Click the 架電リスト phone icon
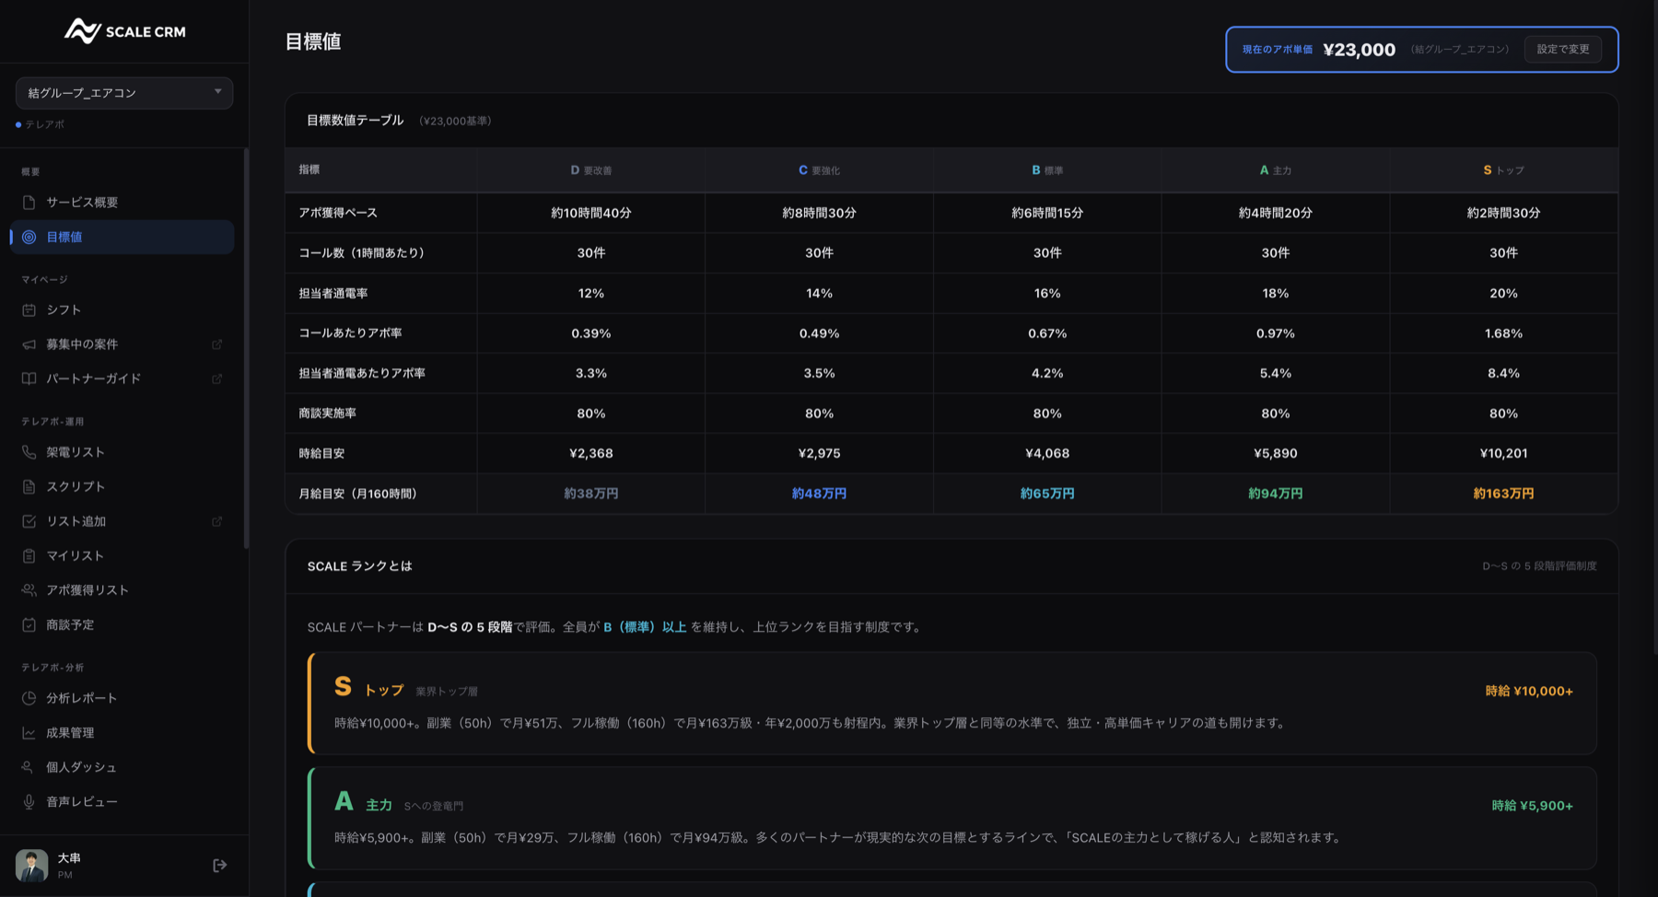This screenshot has height=897, width=1658. click(x=29, y=452)
